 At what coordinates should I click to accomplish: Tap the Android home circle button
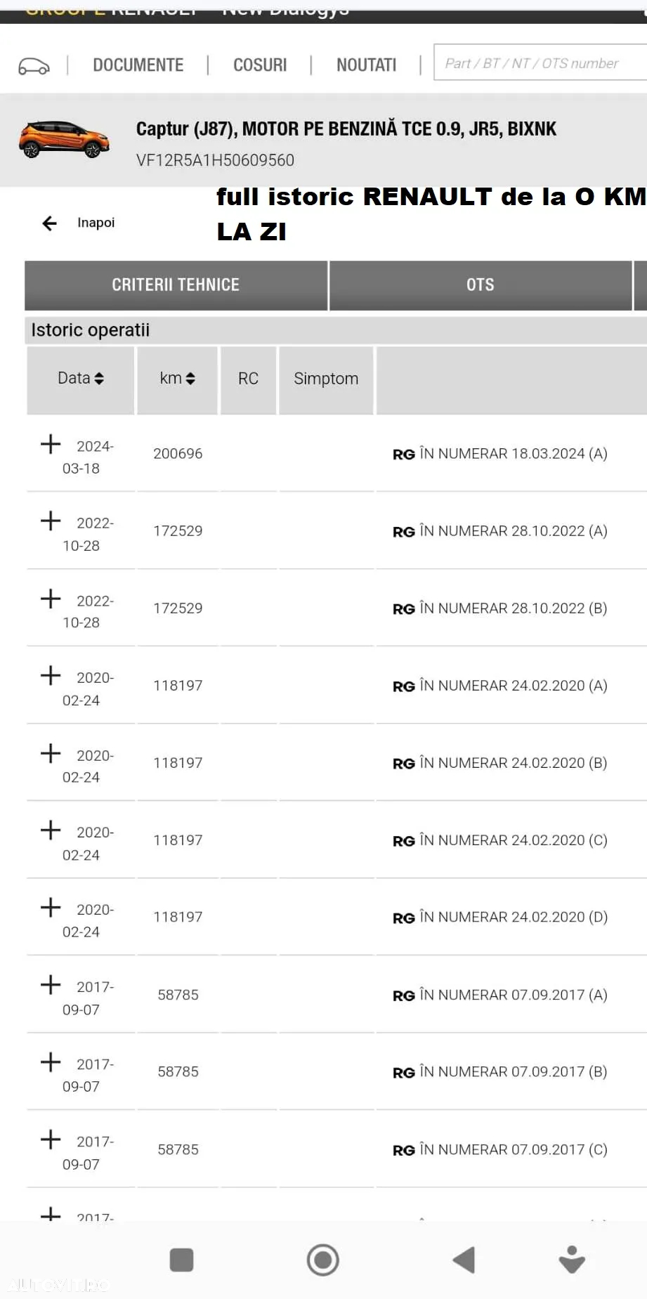[323, 1260]
